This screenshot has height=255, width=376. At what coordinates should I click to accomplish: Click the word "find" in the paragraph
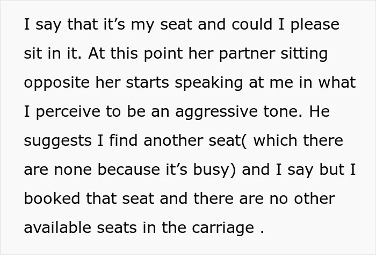click(x=123, y=140)
